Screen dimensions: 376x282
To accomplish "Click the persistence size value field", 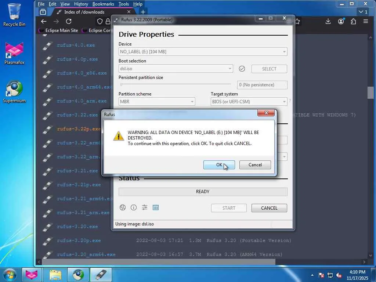I will tap(262, 85).
